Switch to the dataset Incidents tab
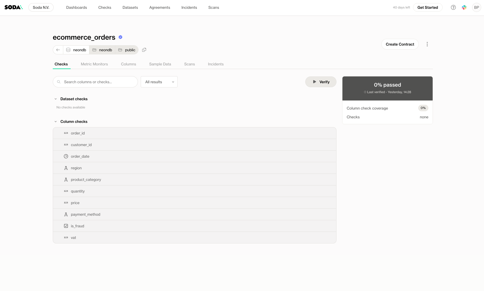 tap(216, 64)
